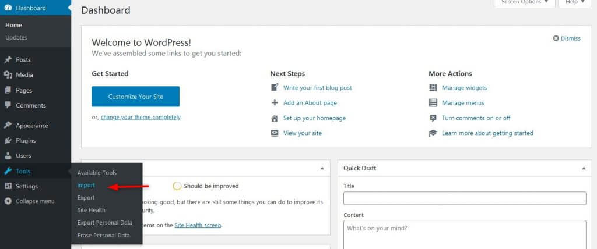Open the Screen Options dropdown

525,3
